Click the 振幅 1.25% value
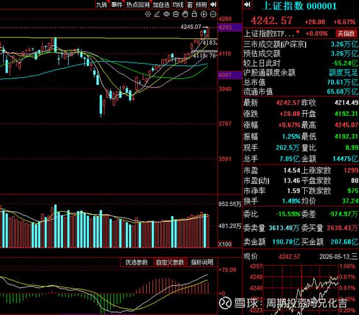This screenshot has height=315, width=359. tap(291, 137)
